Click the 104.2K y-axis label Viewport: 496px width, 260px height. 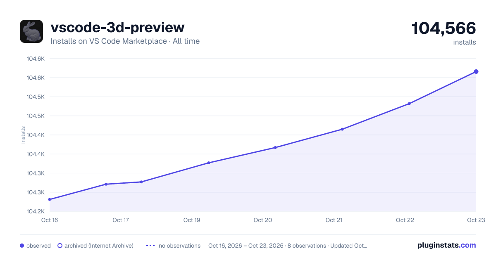(x=36, y=211)
